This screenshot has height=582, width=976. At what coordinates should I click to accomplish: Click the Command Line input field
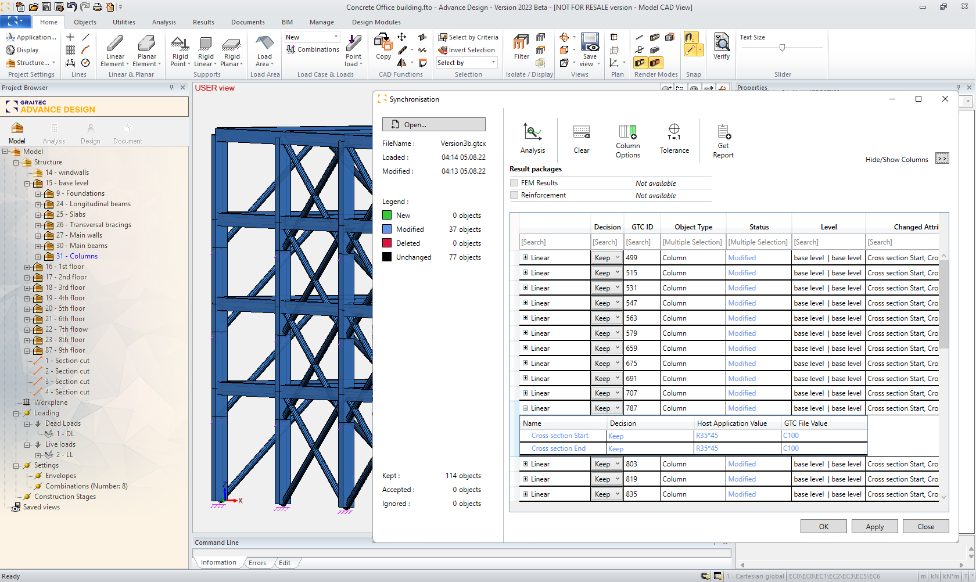click(462, 553)
